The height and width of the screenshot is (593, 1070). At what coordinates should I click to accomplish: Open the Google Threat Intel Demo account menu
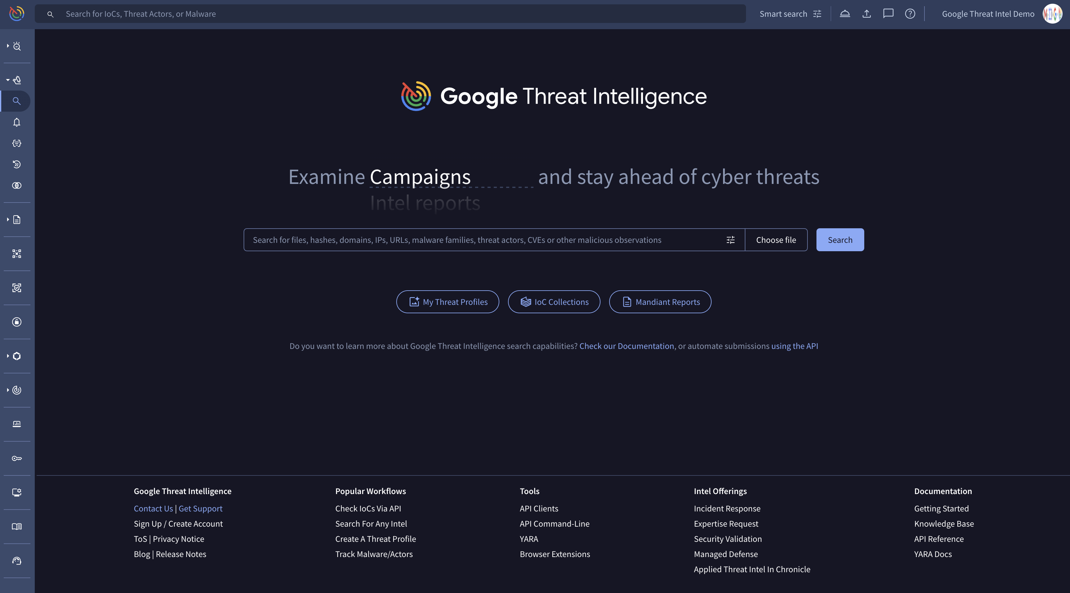988,14
